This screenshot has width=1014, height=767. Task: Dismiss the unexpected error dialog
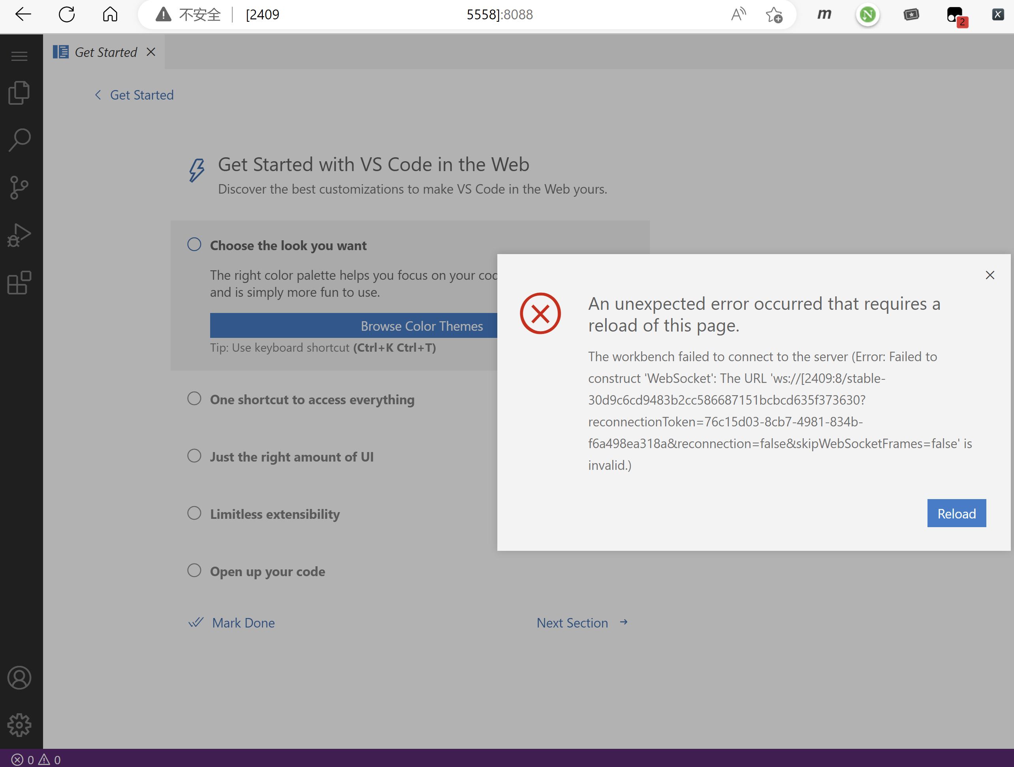(x=990, y=275)
